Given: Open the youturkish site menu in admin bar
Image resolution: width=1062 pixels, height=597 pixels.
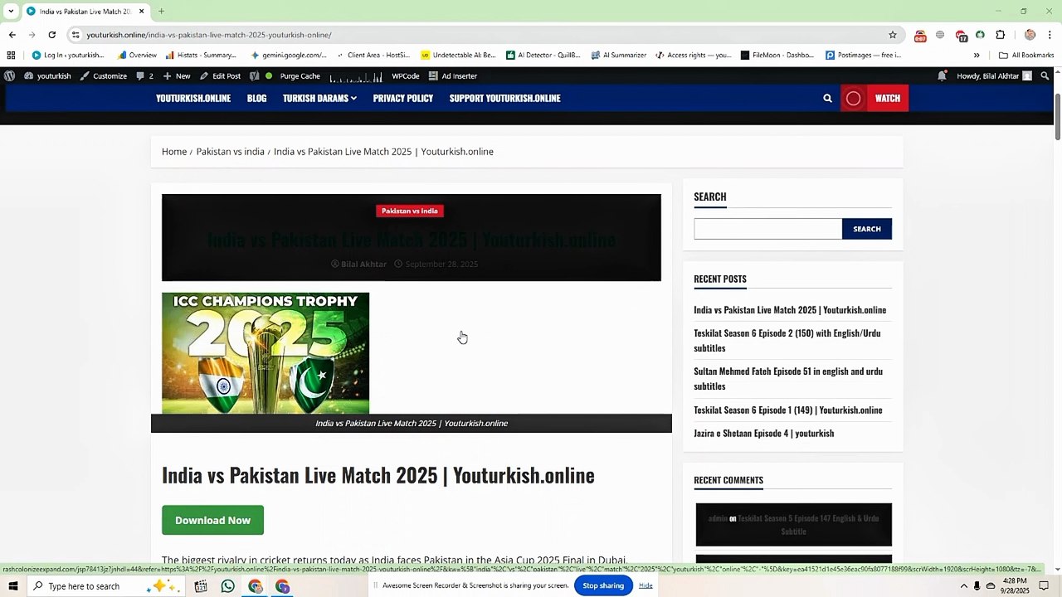Looking at the screenshot, I should tap(47, 75).
